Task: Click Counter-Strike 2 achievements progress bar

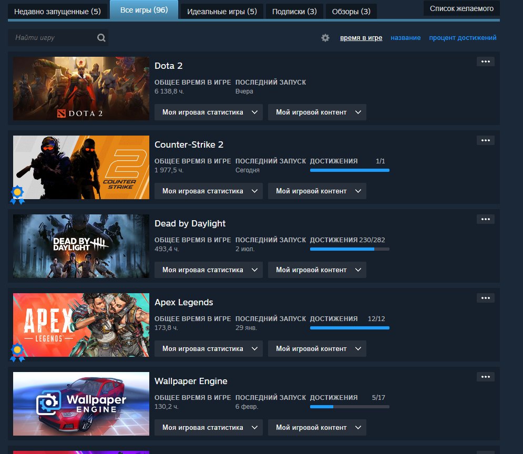Action: pyautogui.click(x=350, y=170)
